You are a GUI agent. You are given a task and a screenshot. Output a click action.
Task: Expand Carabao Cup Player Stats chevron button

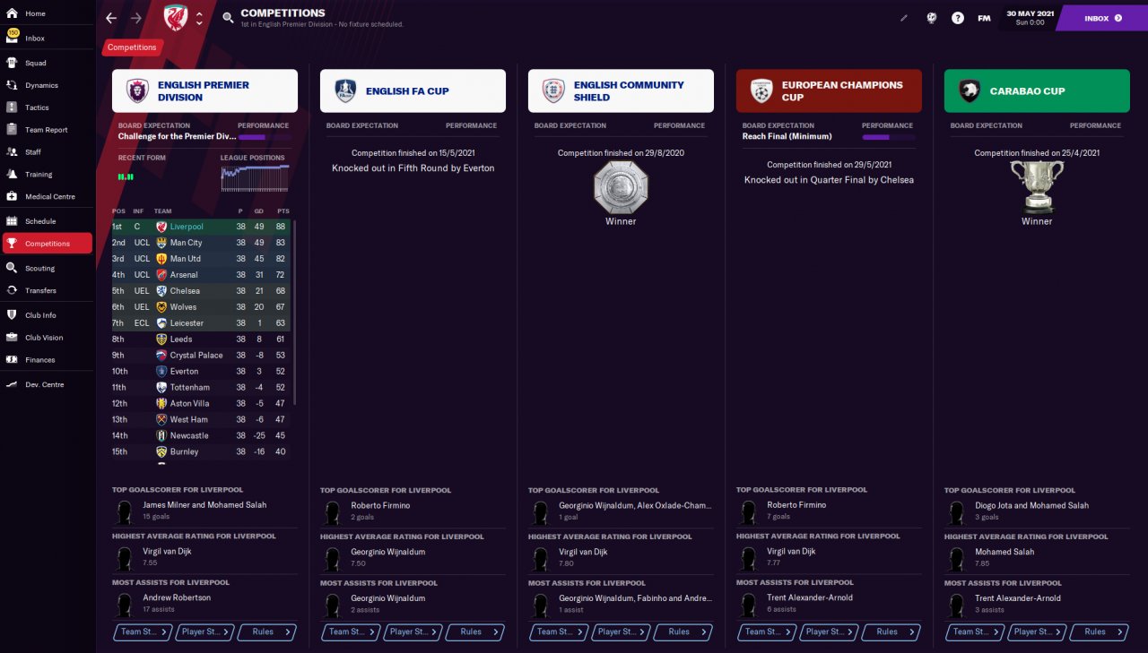coord(1037,632)
